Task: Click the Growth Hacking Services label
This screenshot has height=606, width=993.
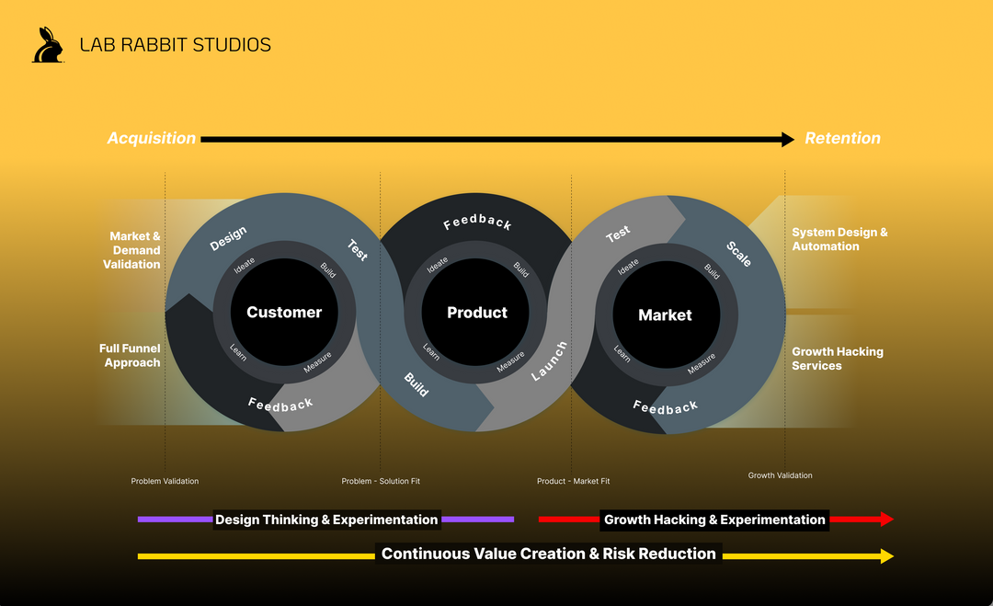Action: (x=837, y=359)
